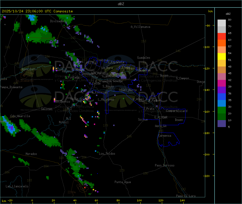Viewport: 242px width, 204px height.
Task: Click the Morados label
Action: click(31, 154)
